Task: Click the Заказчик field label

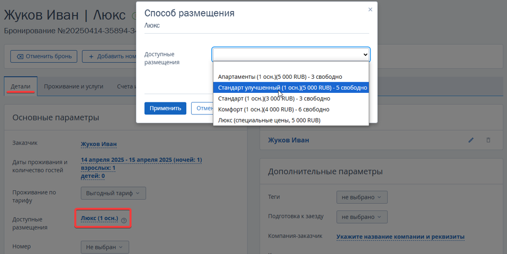Action: tap(25, 143)
